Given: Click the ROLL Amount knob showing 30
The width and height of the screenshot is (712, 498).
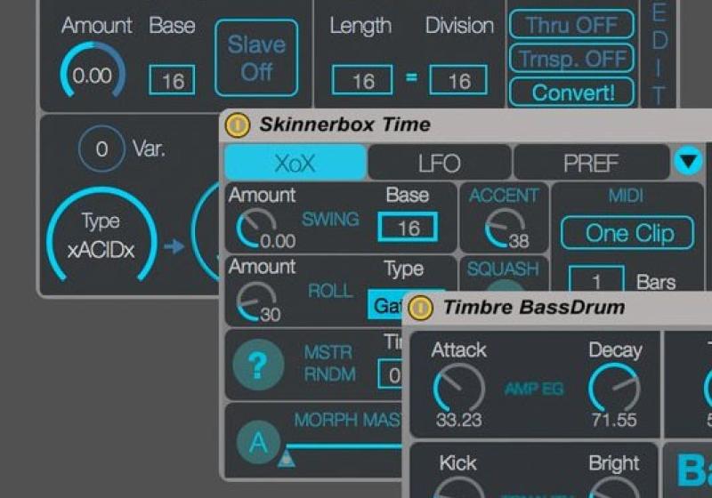Looking at the screenshot, I should coord(255,301).
